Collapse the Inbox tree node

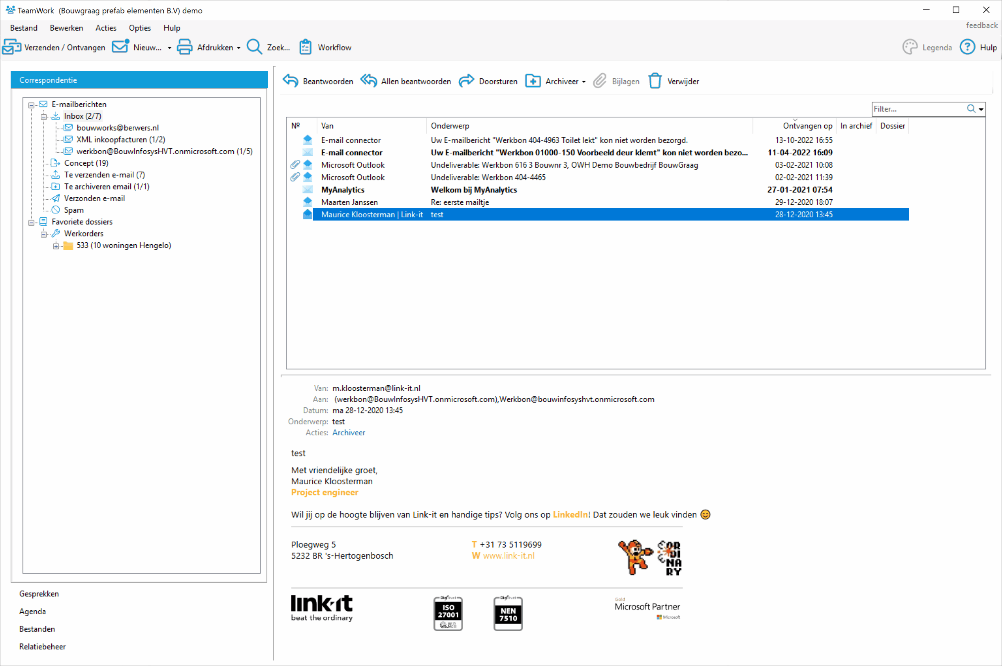(43, 116)
